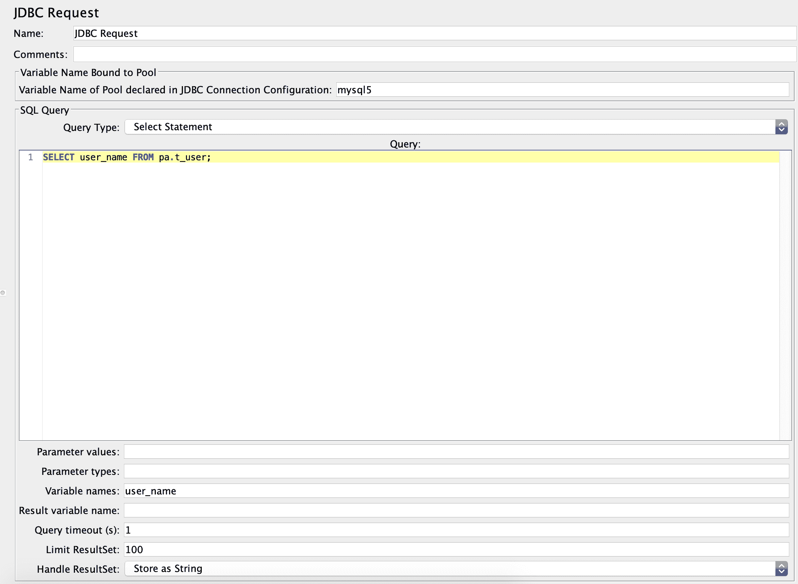Click the Query Type dropdown arrow button
Viewport: 798px width, 584px height.
point(781,127)
